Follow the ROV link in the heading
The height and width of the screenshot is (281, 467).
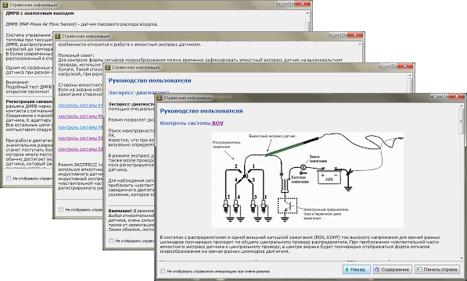point(217,123)
